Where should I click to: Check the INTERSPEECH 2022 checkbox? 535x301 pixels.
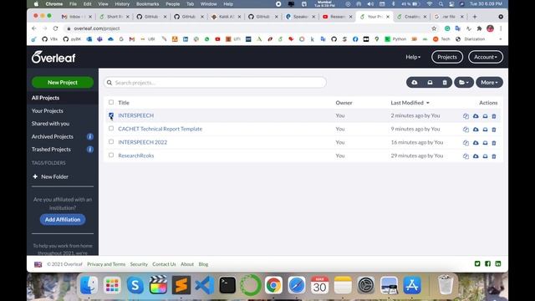[111, 141]
